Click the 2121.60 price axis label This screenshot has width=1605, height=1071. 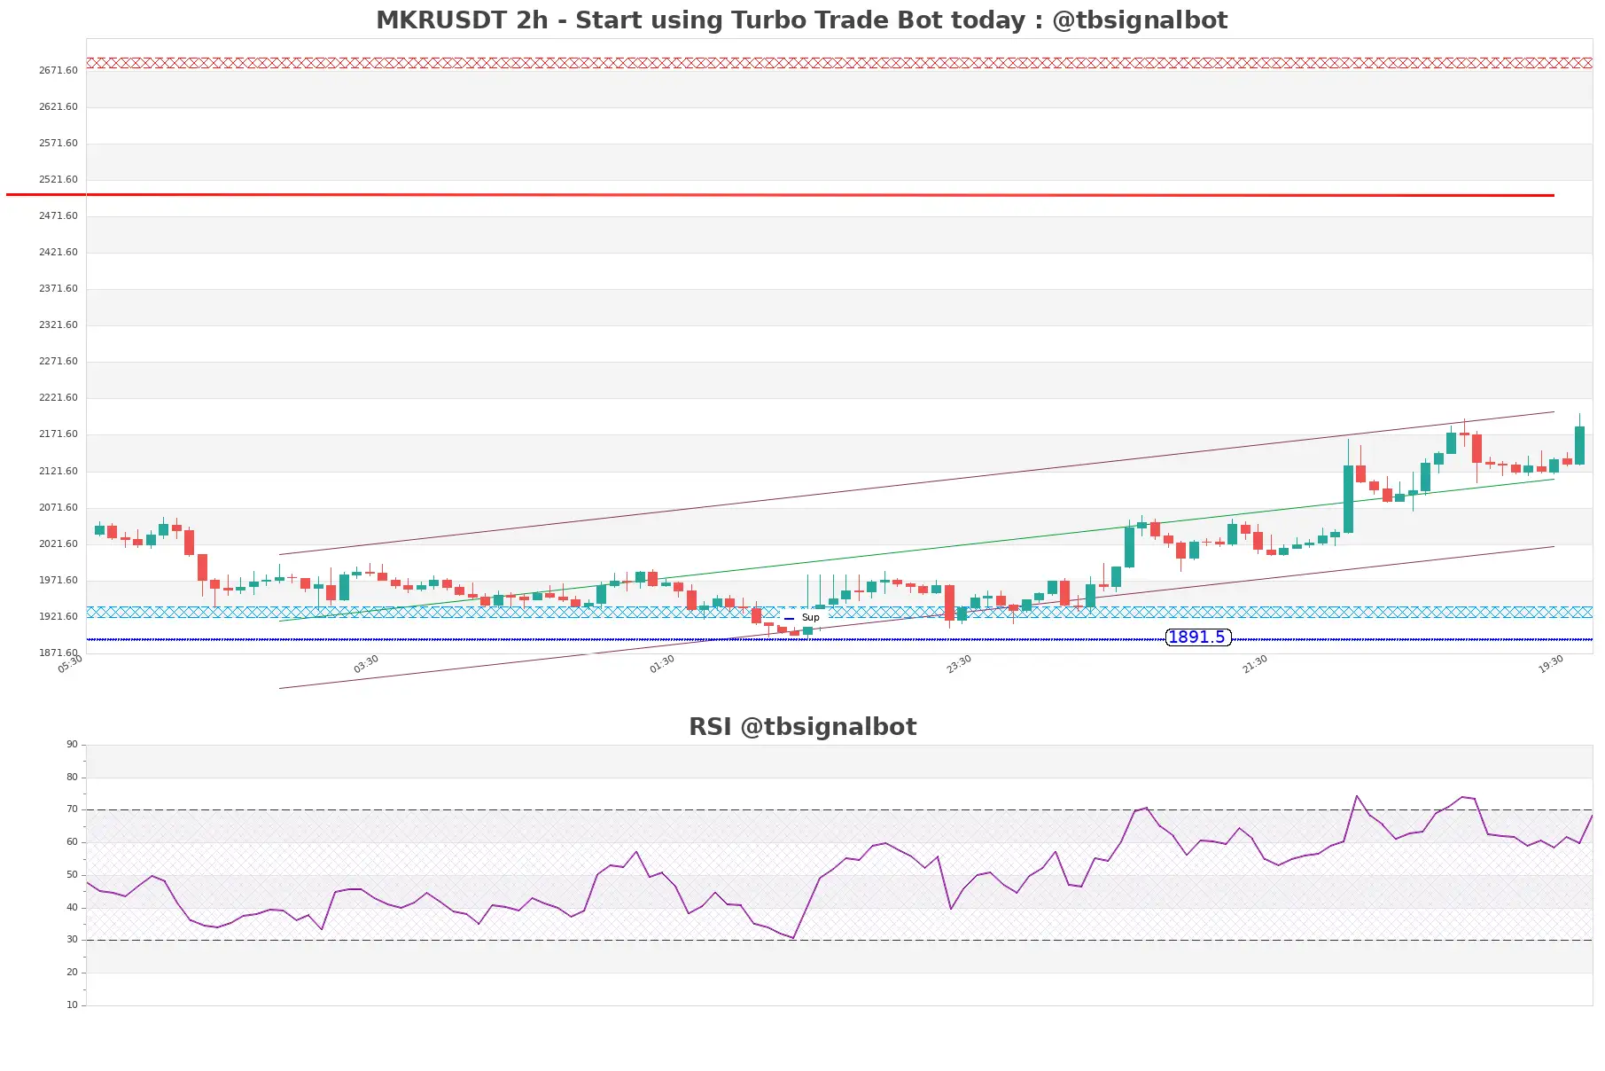(58, 471)
